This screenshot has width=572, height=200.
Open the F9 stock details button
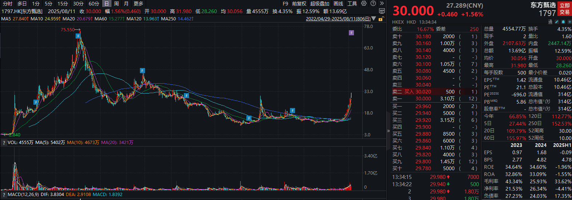285,3
